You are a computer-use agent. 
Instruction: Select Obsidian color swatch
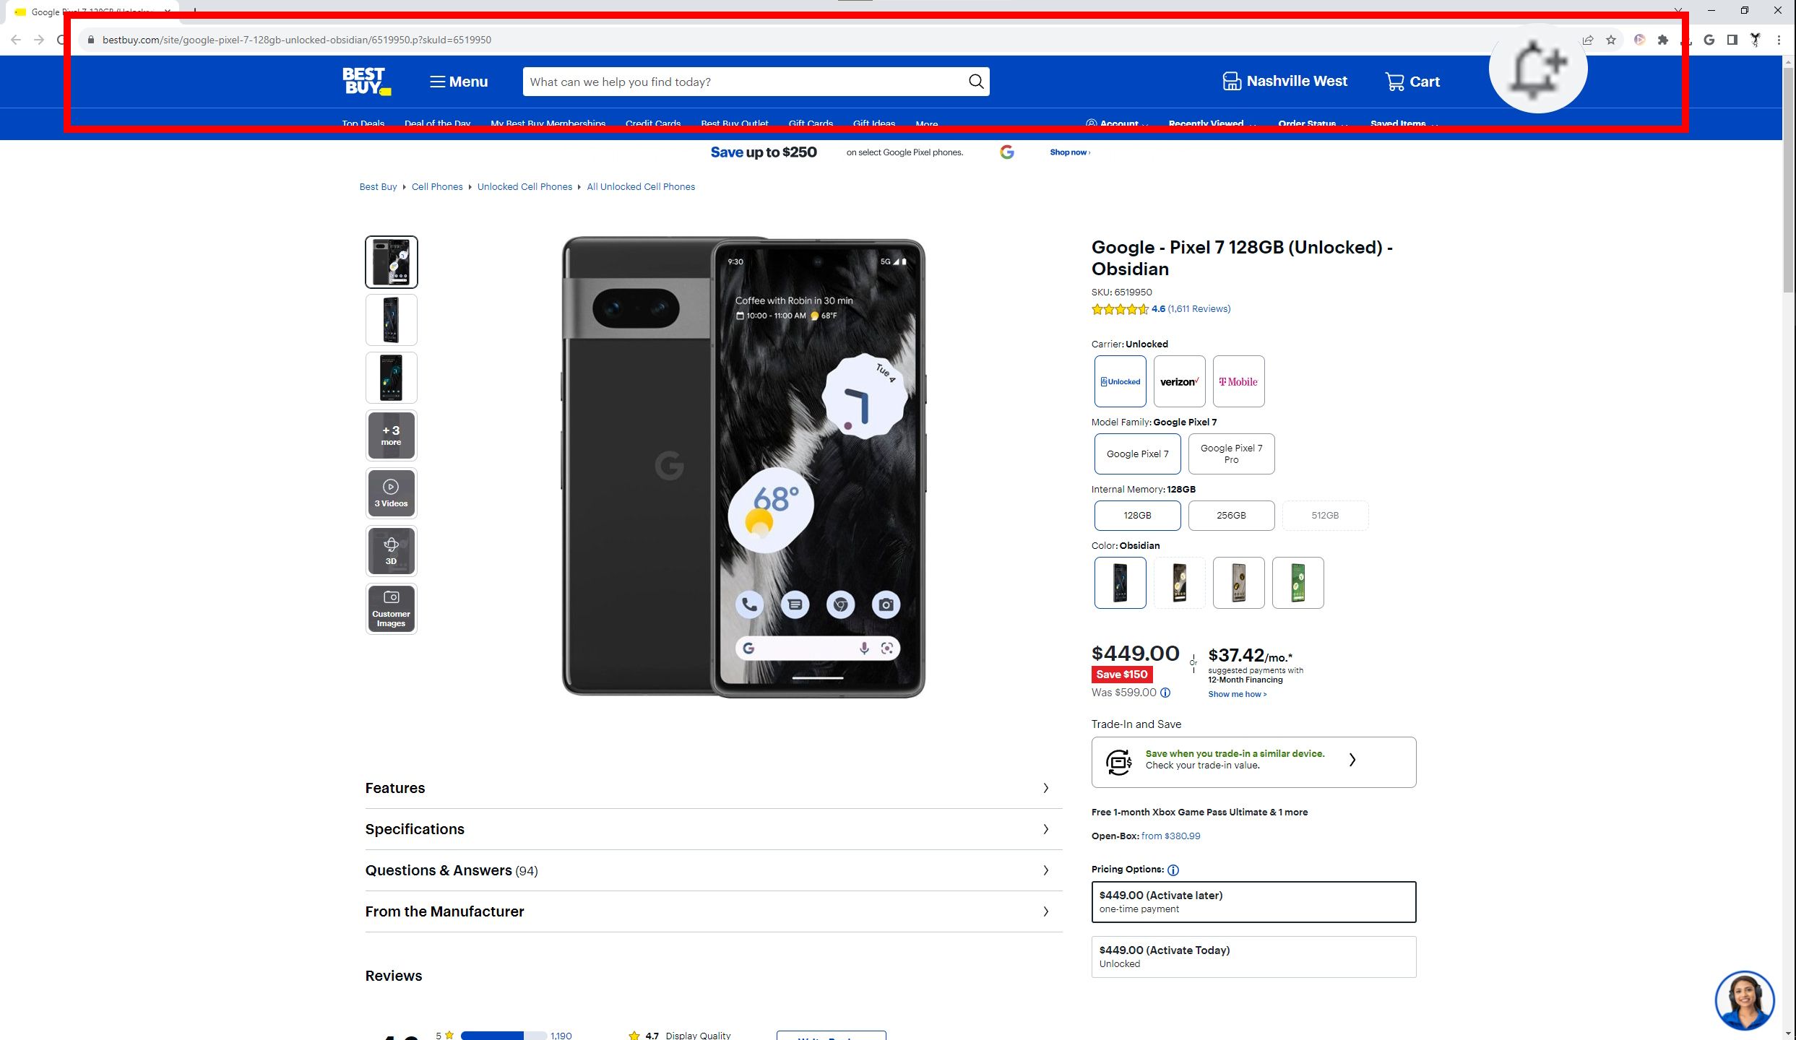pos(1119,582)
